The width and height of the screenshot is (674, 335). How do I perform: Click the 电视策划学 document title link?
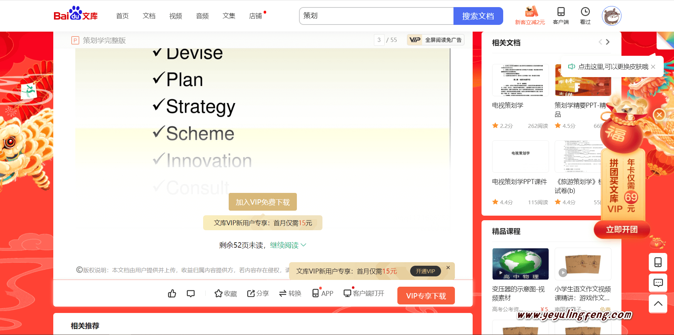(508, 106)
